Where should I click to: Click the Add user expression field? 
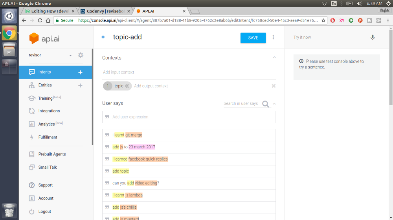click(189, 117)
